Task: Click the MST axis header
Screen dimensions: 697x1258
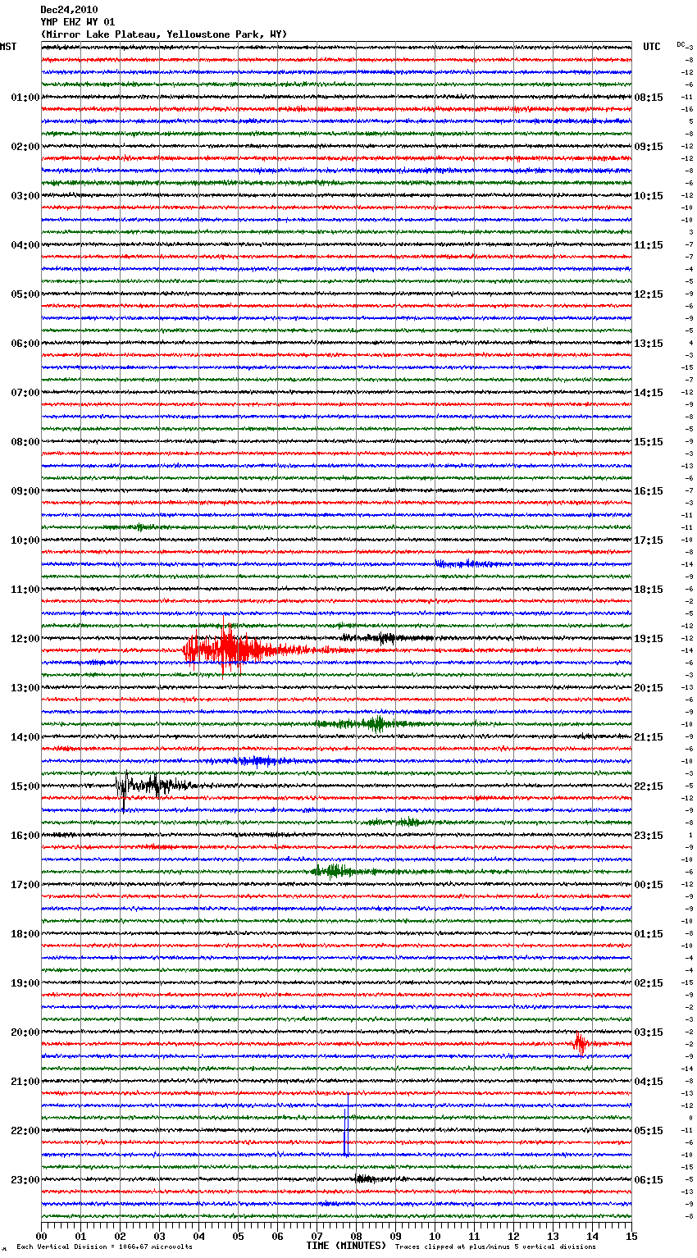Action: 8,47
